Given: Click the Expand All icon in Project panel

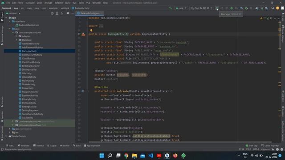Looking at the screenshot, I should (x=57, y=13).
